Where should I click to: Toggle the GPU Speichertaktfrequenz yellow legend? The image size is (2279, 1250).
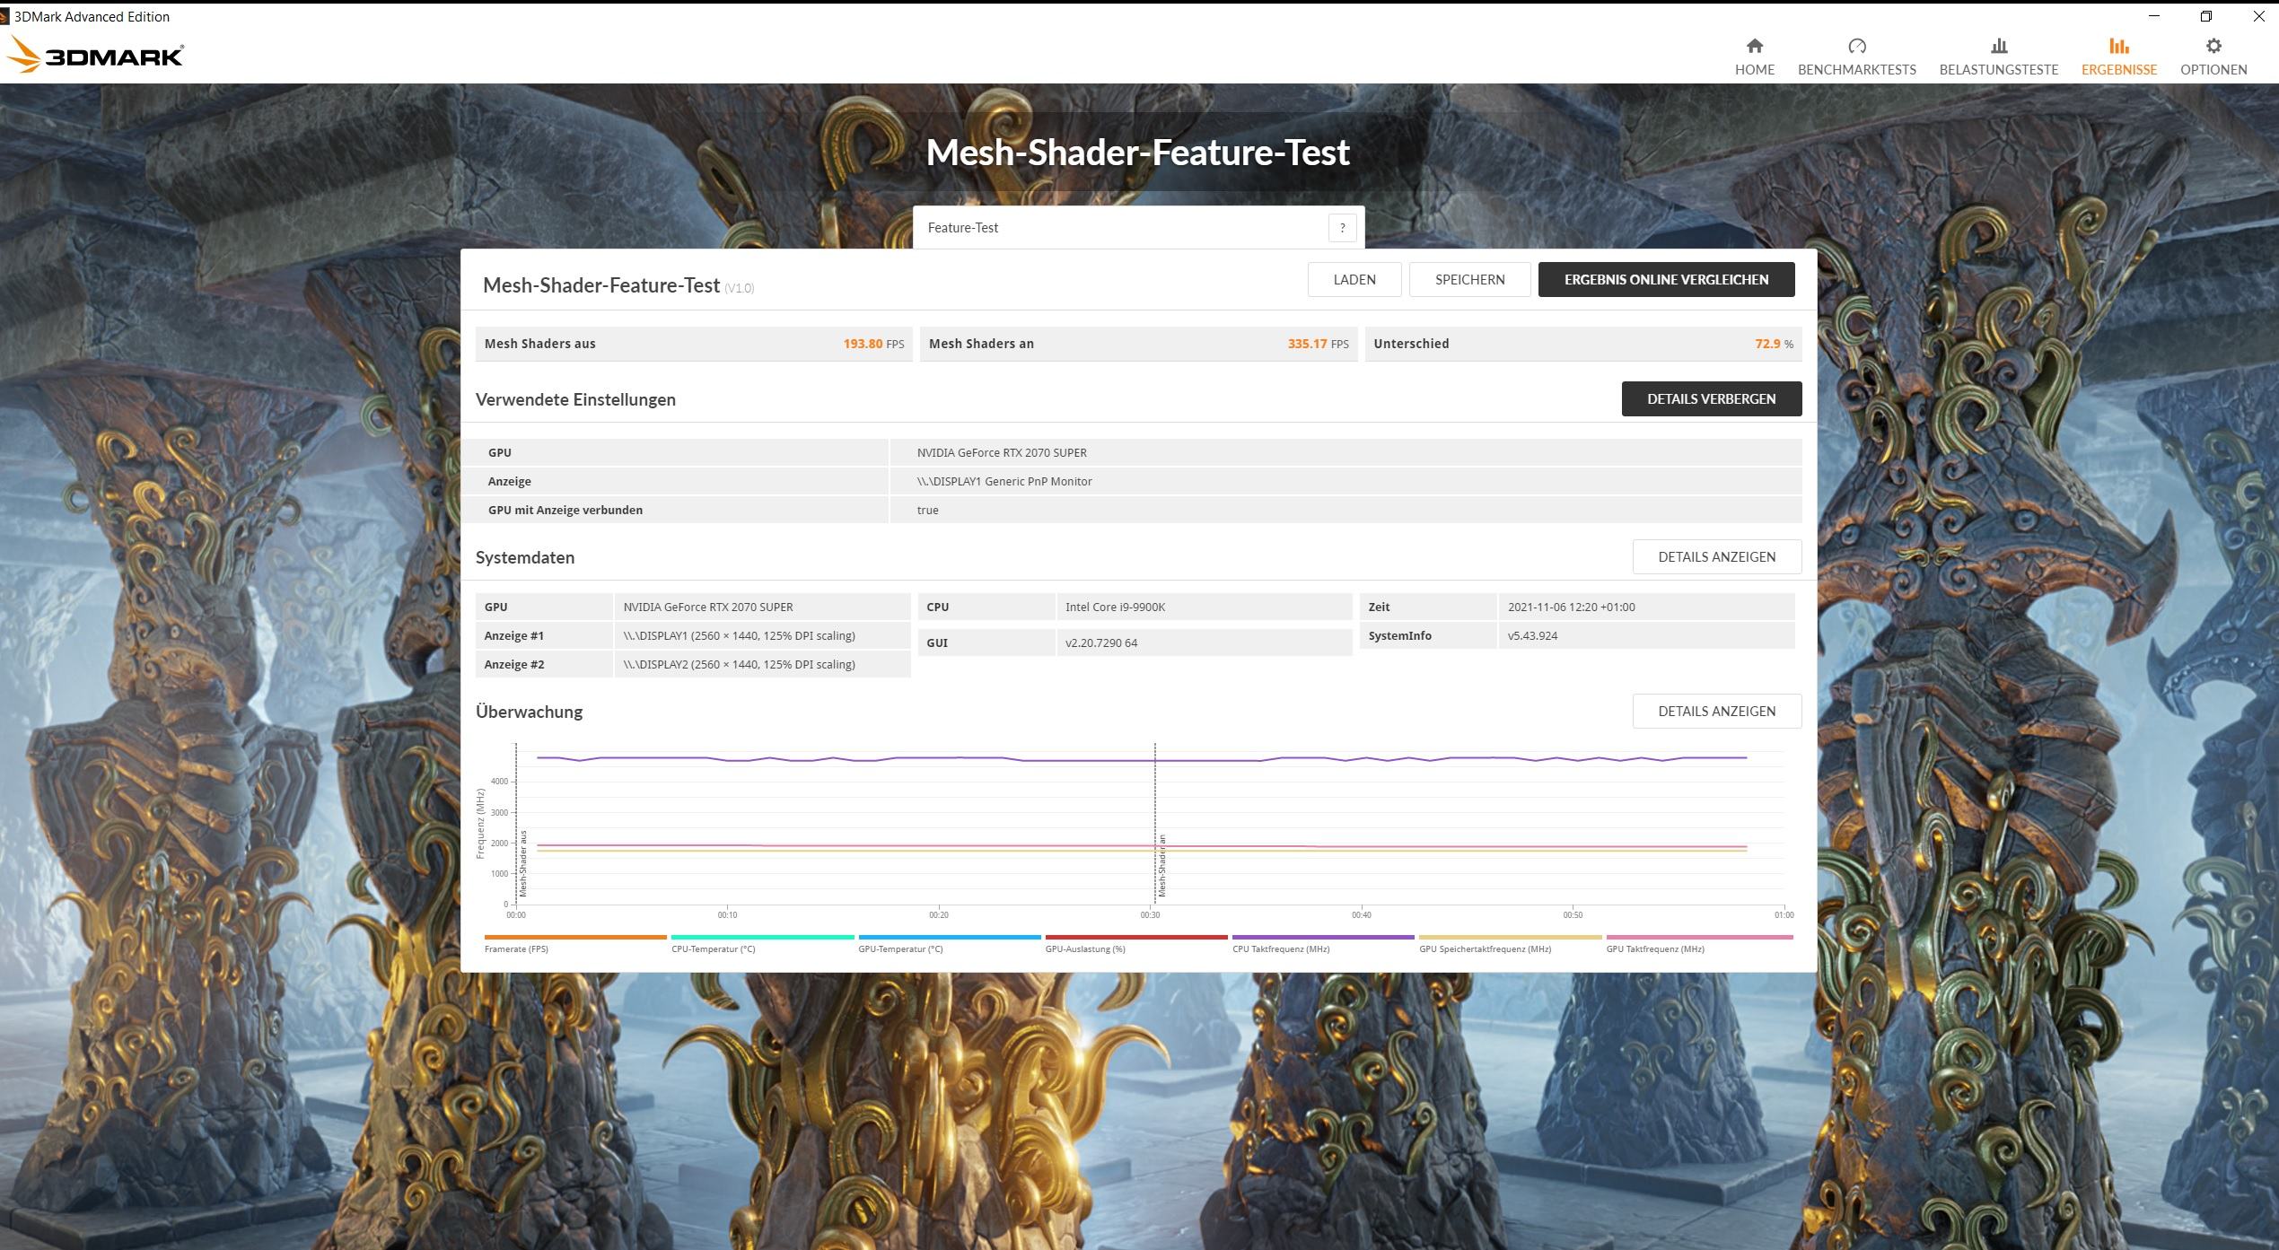(x=1510, y=943)
